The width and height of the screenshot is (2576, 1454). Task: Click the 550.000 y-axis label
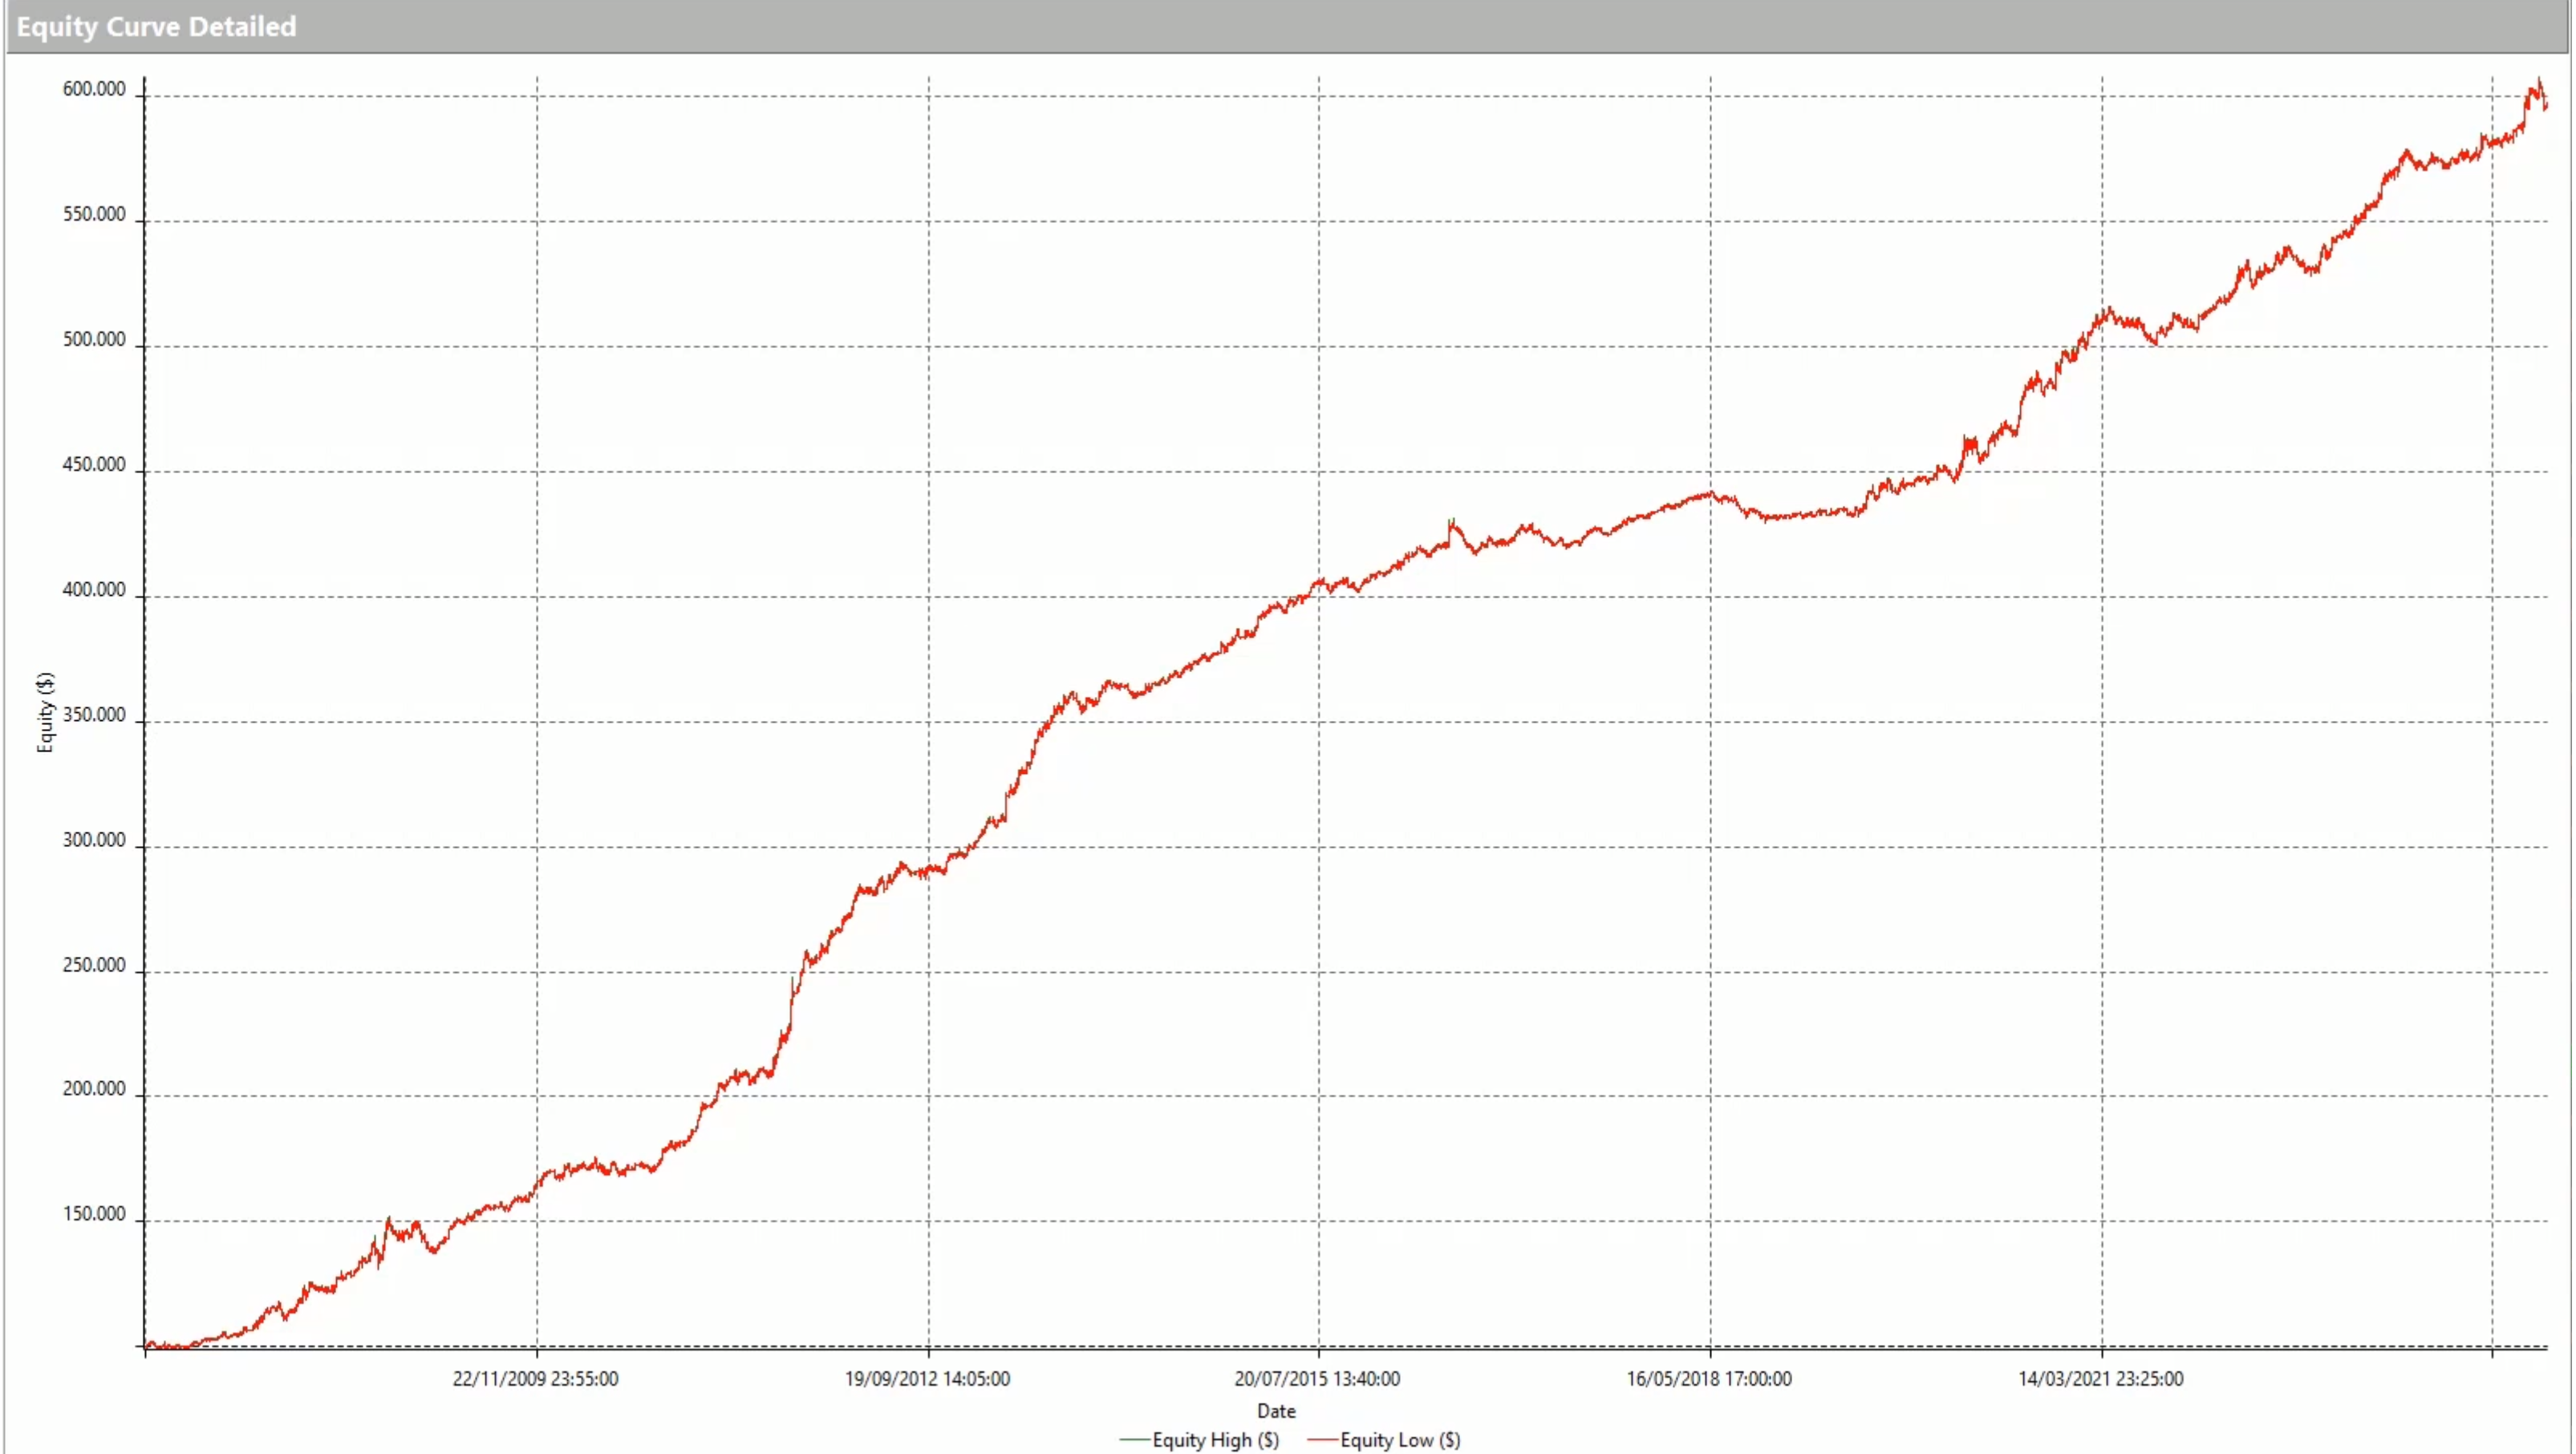[94, 214]
